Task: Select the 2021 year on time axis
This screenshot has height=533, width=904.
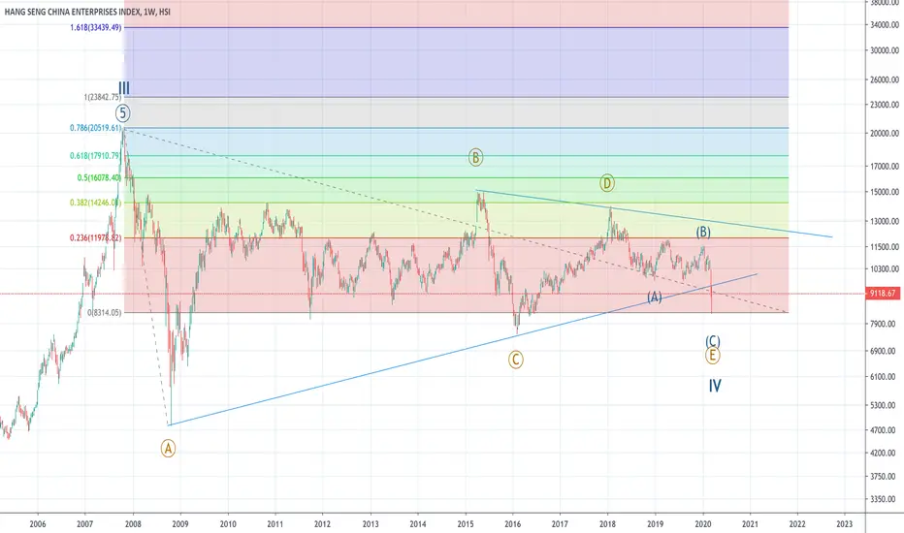Action: pyautogui.click(x=750, y=523)
